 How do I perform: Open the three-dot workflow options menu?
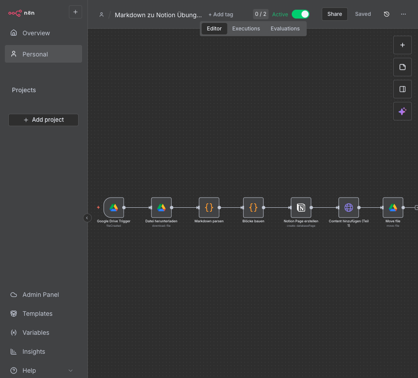[x=403, y=14]
